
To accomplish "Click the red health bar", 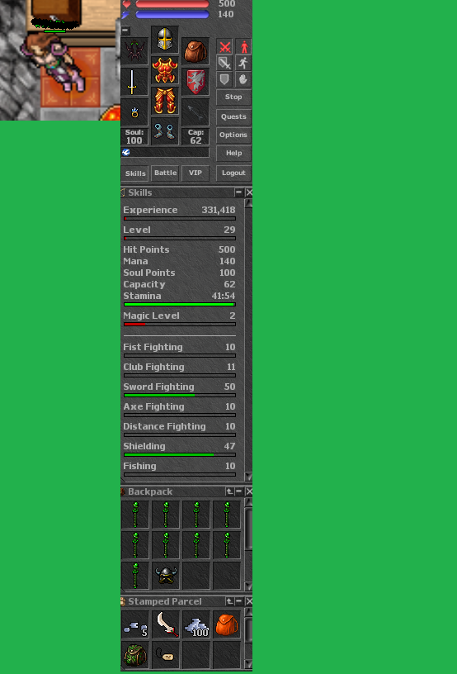I will click(172, 4).
